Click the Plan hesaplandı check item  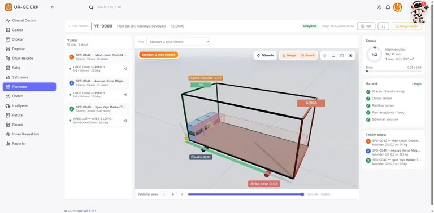pyautogui.click(x=383, y=113)
